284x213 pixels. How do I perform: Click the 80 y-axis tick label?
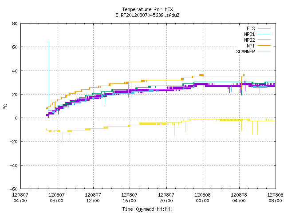tap(15, 24)
